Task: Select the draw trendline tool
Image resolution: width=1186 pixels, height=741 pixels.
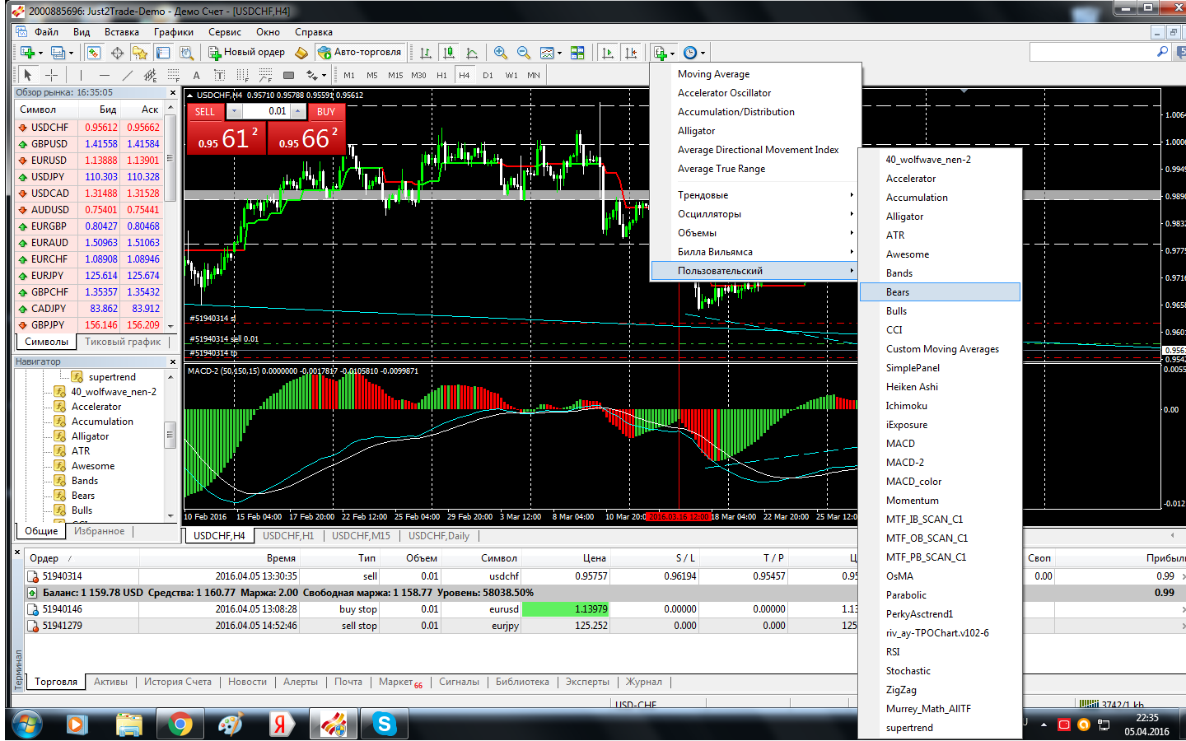Action: (127, 75)
